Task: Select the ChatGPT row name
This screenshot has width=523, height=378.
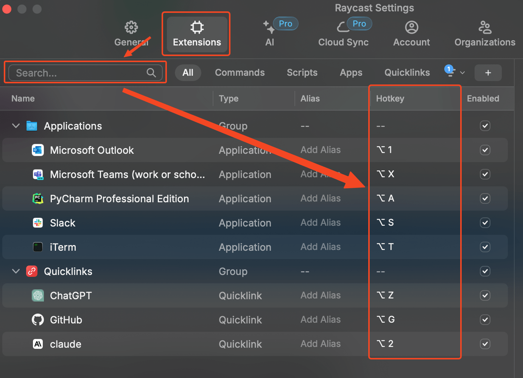Action: click(71, 295)
